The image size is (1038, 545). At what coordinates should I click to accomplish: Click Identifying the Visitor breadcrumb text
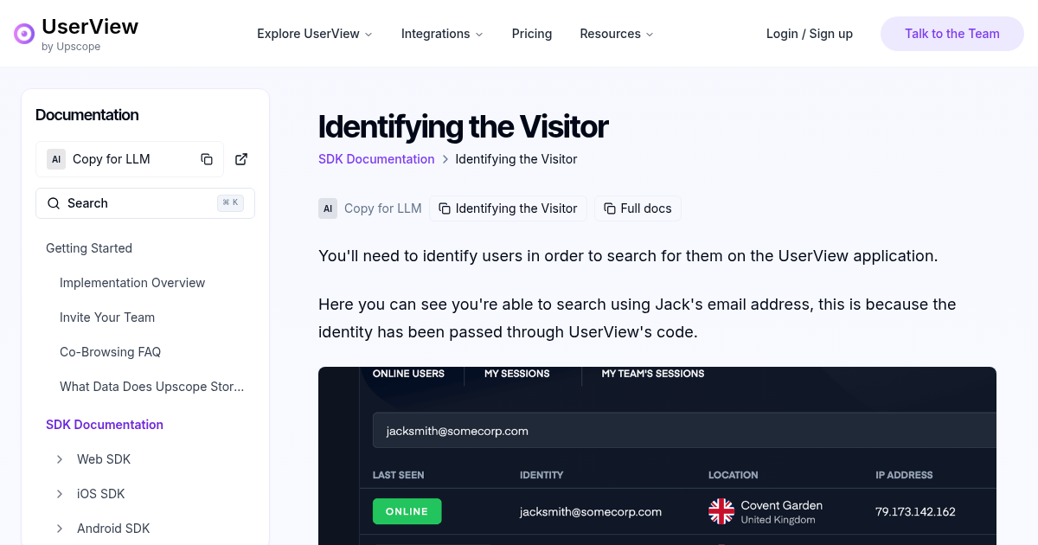click(x=516, y=159)
